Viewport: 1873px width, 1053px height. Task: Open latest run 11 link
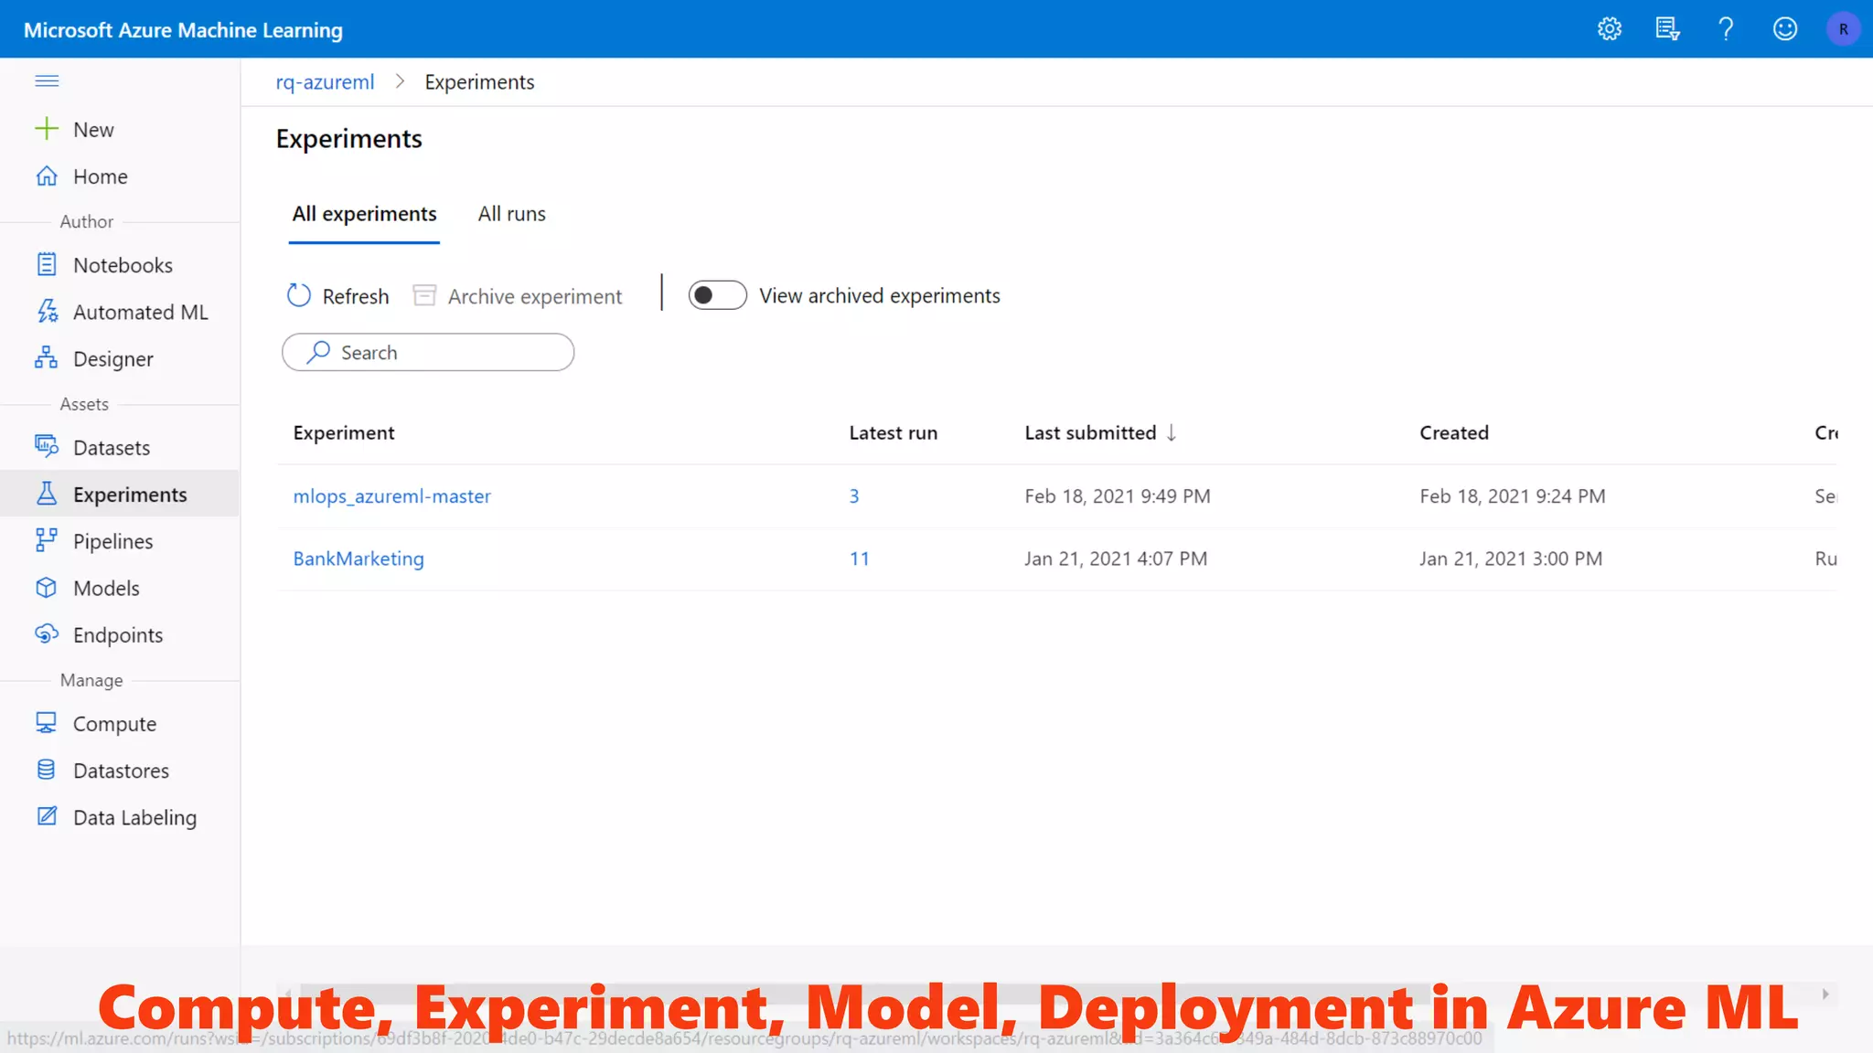coord(859,558)
